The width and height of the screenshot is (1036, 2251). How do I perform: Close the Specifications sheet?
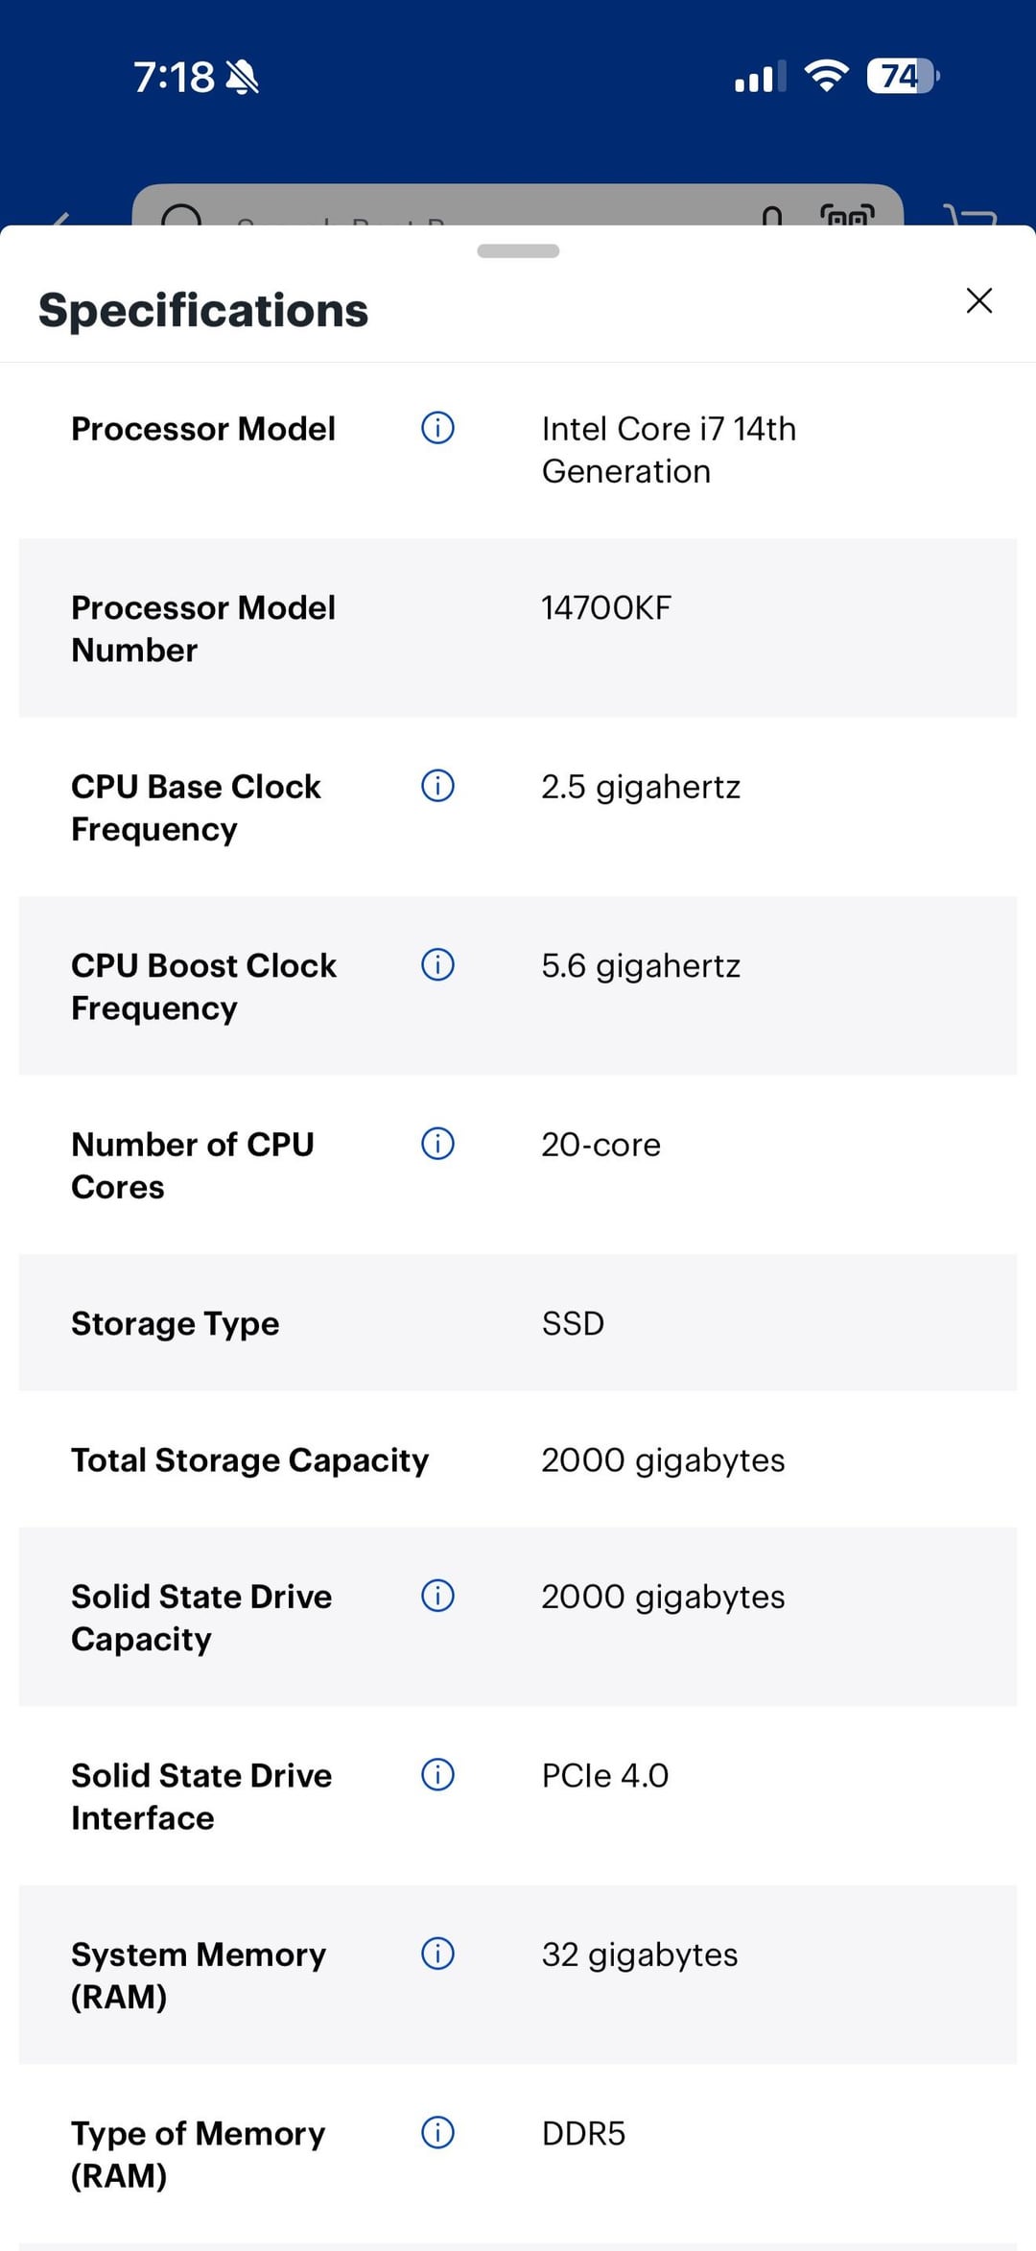[x=978, y=300]
